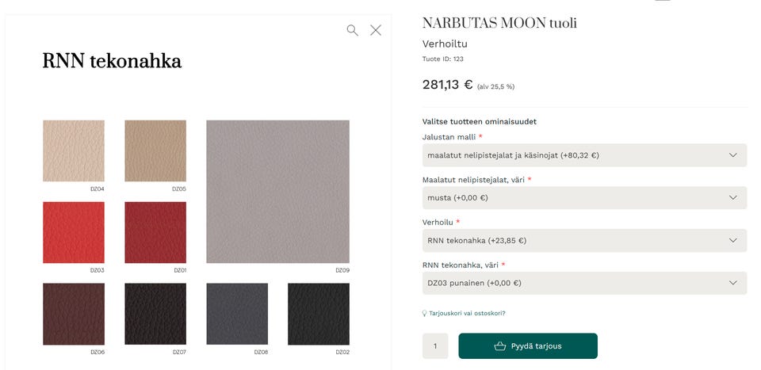Image resolution: width=761 pixels, height=370 pixels.
Task: Open the Verhoilu dropdown
Action: point(584,241)
